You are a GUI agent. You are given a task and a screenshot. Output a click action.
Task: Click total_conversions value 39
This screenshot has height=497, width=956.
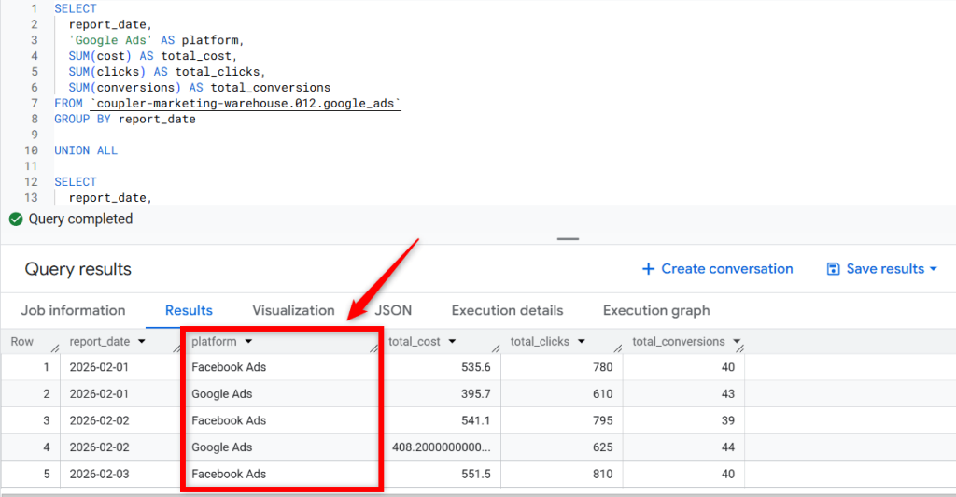point(728,420)
